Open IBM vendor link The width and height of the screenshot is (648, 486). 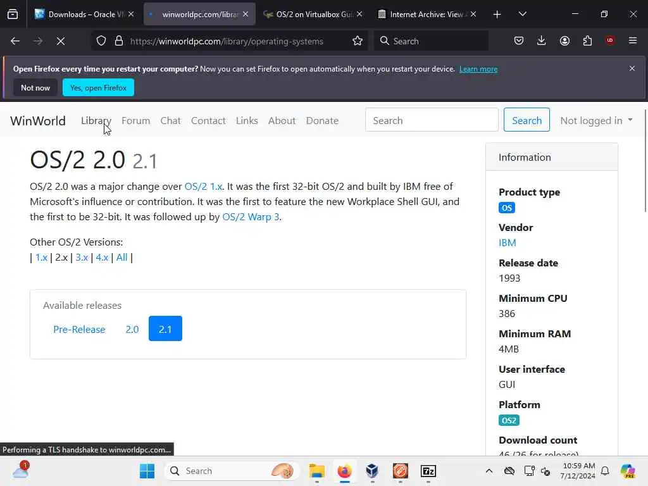tap(508, 243)
